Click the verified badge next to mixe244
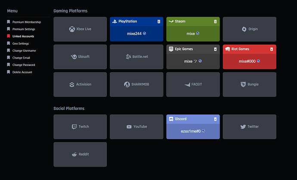This screenshot has height=180, width=297. point(145,33)
